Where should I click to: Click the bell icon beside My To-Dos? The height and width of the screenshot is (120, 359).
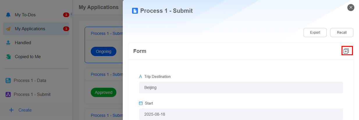tap(8, 15)
